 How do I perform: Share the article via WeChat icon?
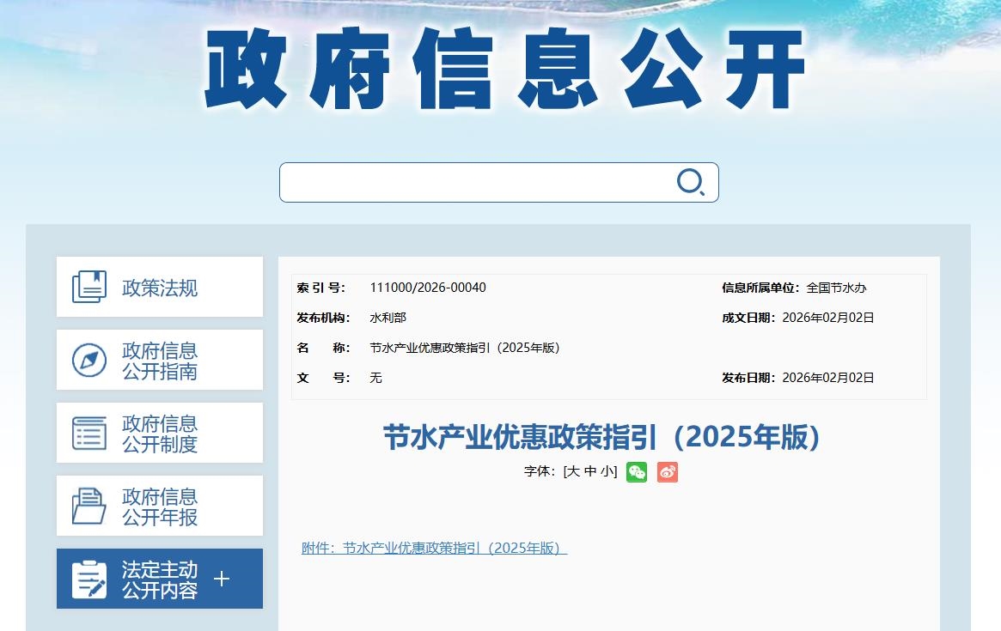point(637,472)
